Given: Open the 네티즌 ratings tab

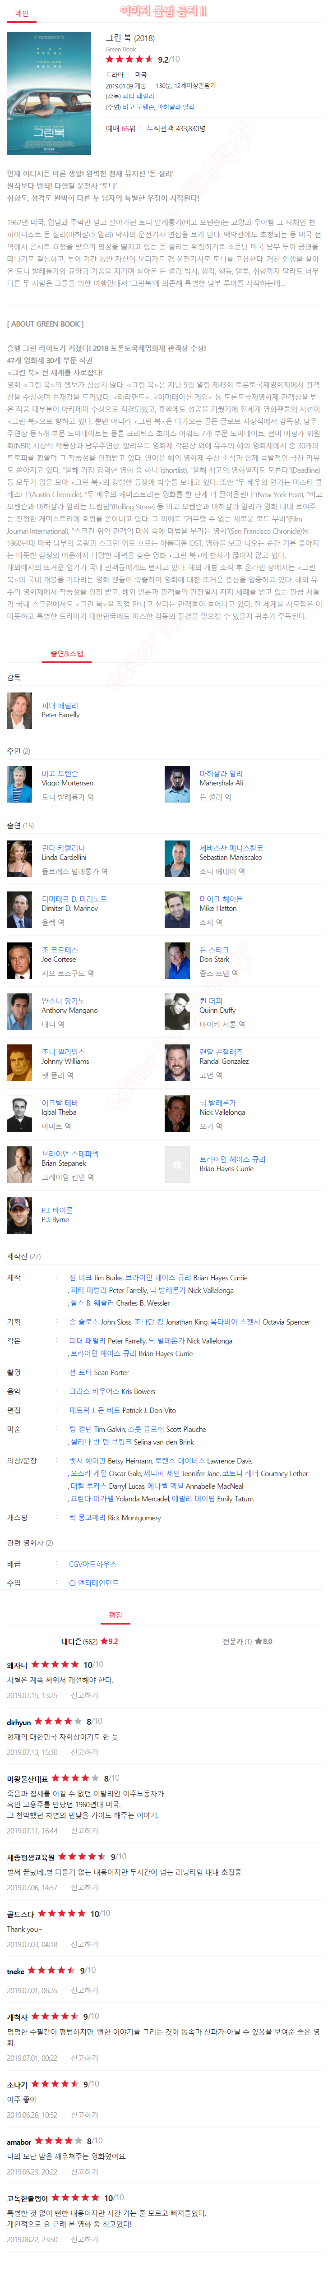Looking at the screenshot, I should point(89,1641).
